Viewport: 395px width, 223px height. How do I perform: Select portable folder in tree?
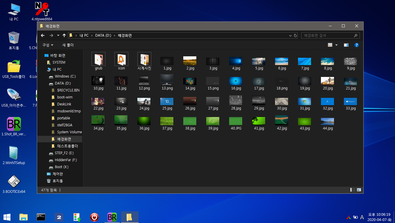point(61,118)
